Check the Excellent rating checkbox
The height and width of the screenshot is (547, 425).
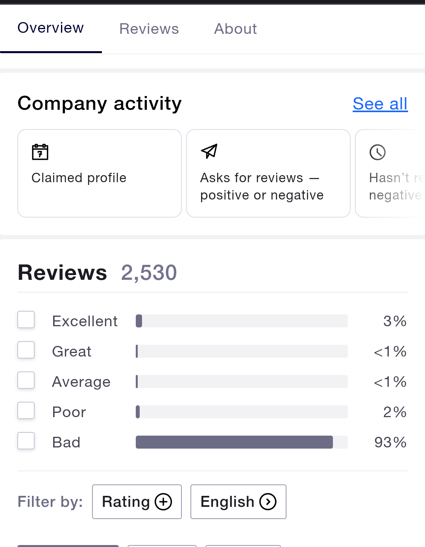(x=26, y=320)
